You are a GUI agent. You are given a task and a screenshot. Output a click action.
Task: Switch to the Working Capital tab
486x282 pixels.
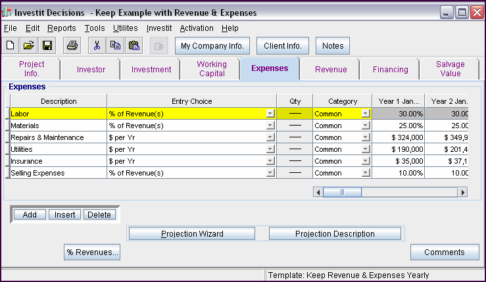[212, 69]
